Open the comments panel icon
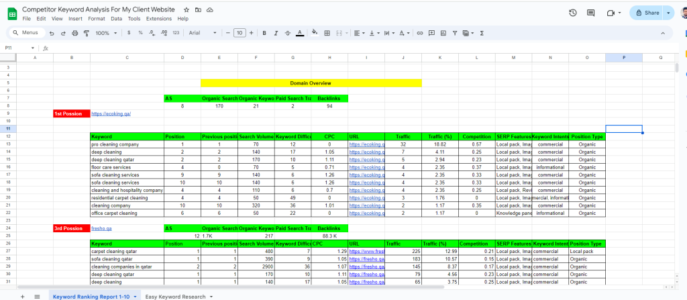The width and height of the screenshot is (687, 300). coord(591,13)
